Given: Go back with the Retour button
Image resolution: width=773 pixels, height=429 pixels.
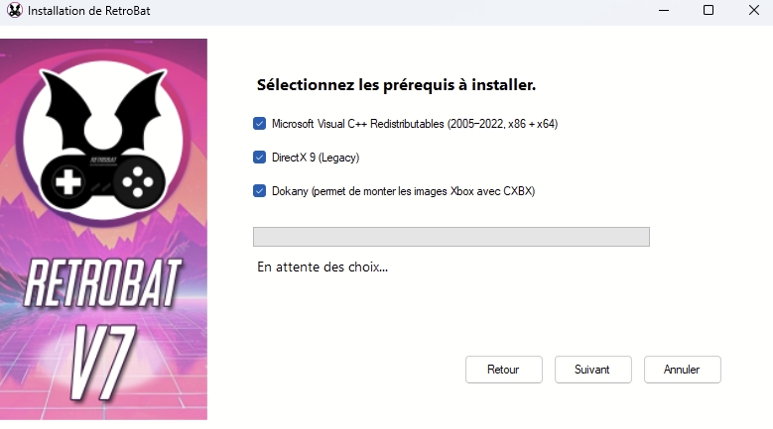Looking at the screenshot, I should coord(503,370).
